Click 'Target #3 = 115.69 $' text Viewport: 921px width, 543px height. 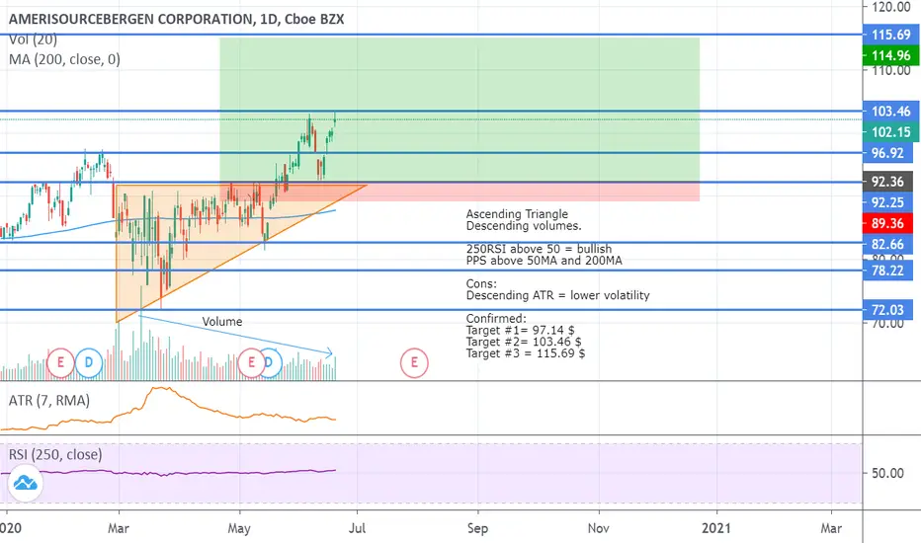click(525, 353)
